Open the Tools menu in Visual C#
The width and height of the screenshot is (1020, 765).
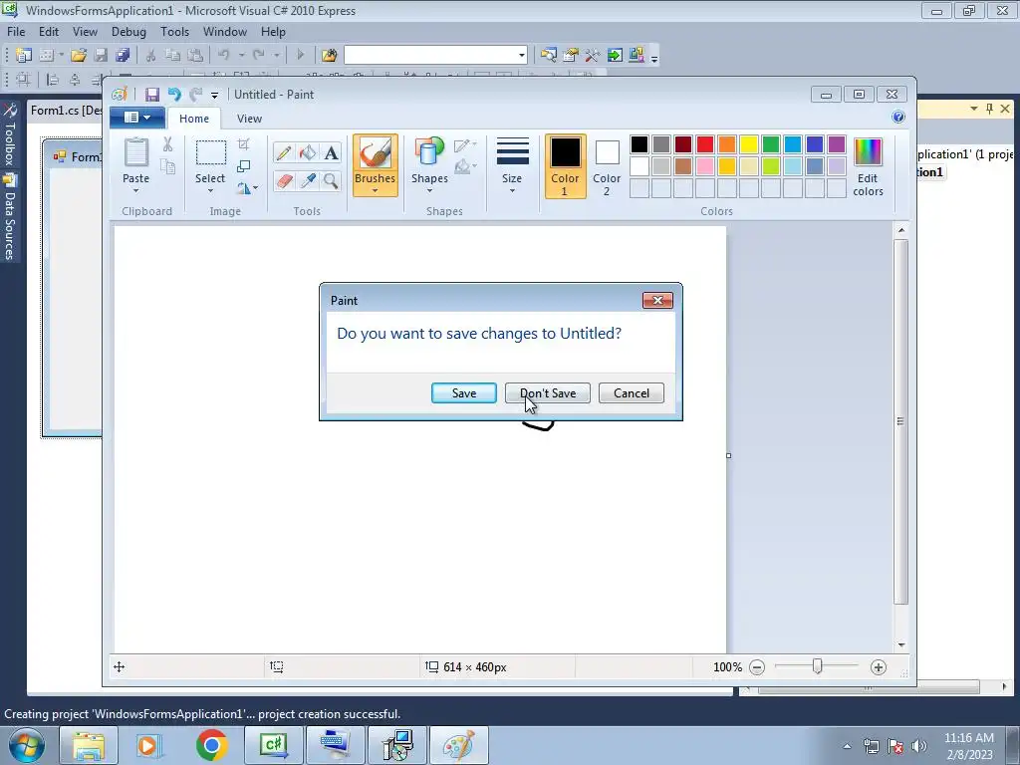coord(174,31)
